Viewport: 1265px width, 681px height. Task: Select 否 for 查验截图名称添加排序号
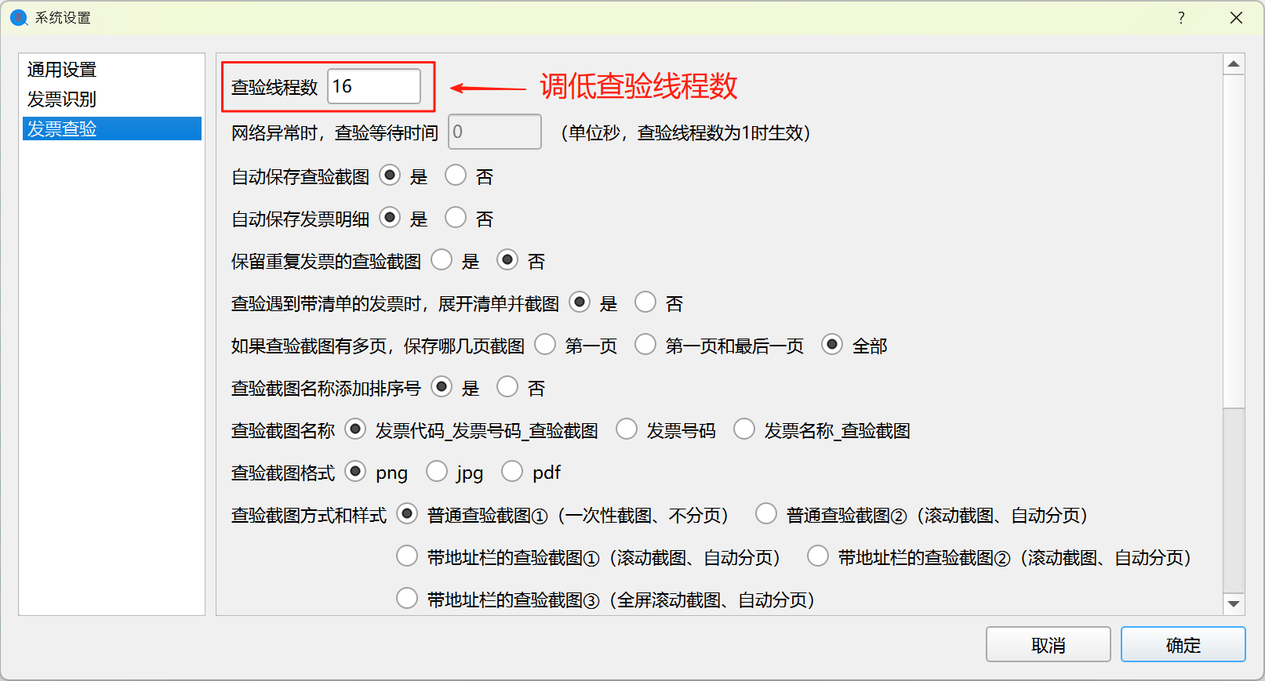pyautogui.click(x=507, y=387)
